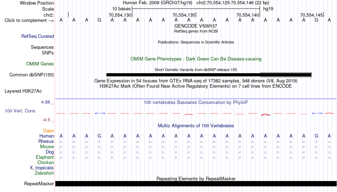Open the 100 Vert. Cons track label
The image size is (337, 192).
click(20, 111)
